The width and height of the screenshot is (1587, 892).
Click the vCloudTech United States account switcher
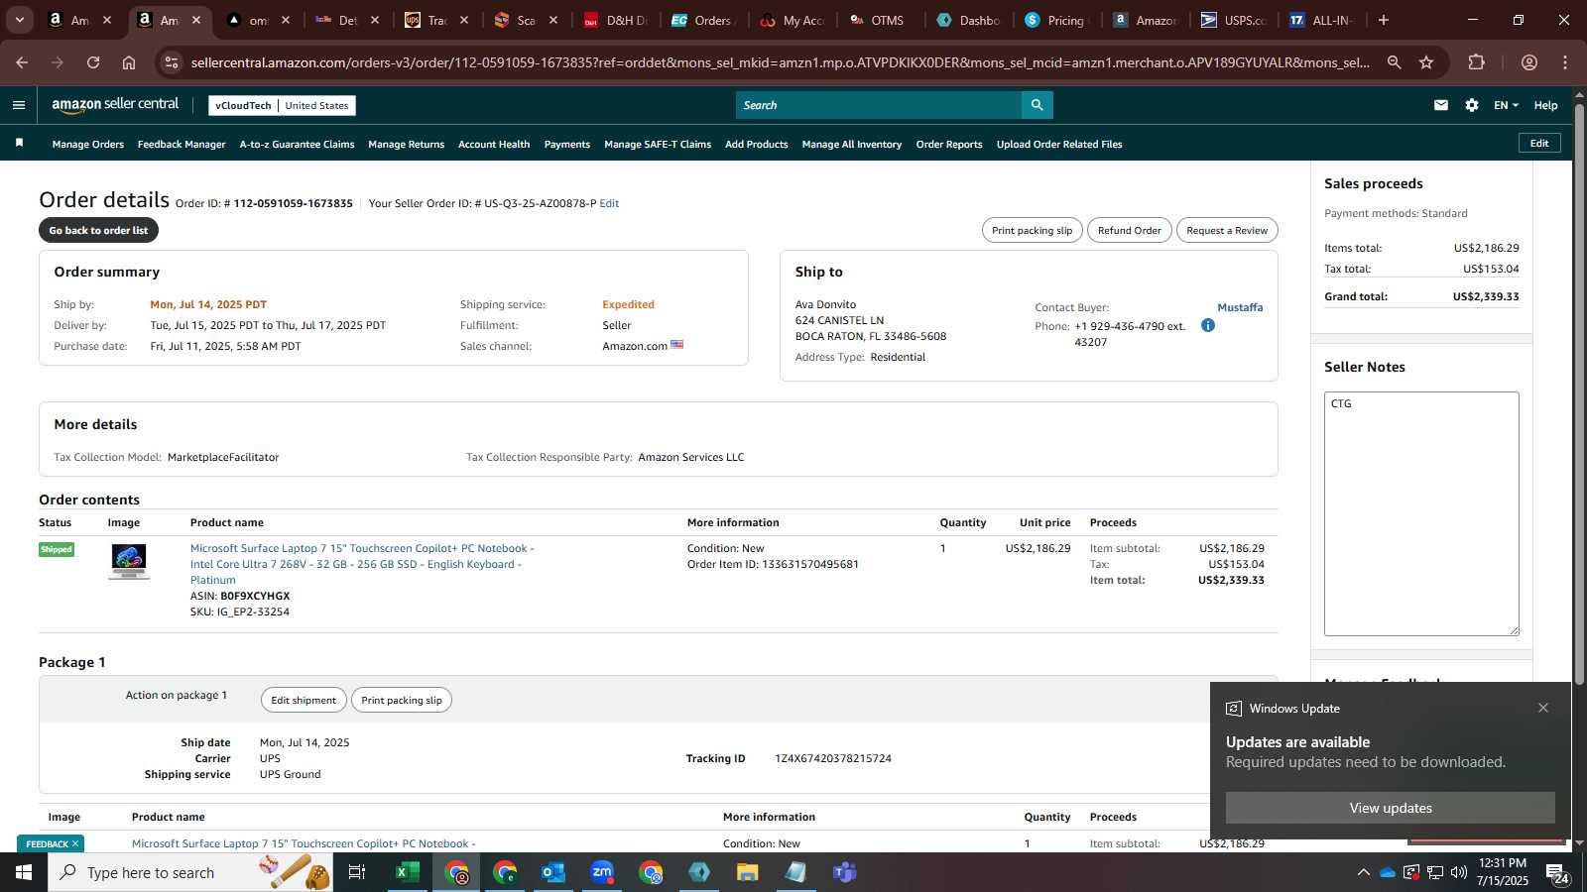point(283,106)
